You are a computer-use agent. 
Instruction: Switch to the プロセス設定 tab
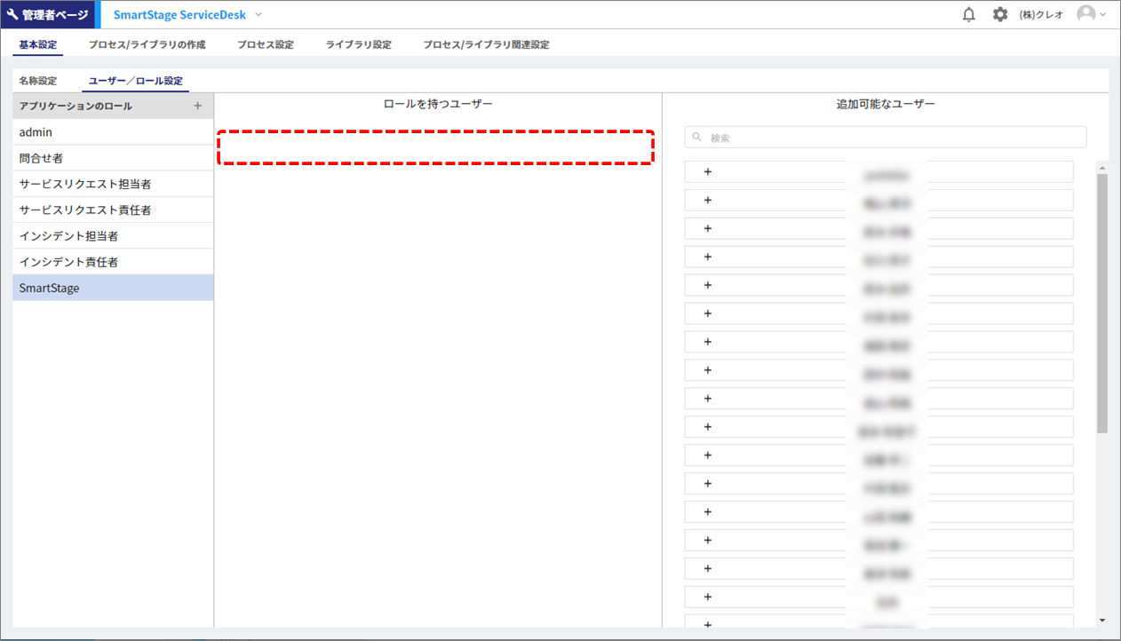(x=265, y=44)
